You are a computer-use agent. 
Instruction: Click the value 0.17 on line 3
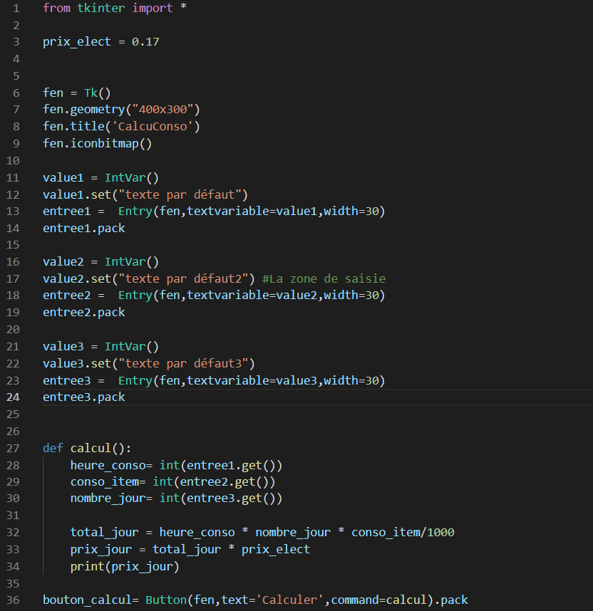(143, 41)
